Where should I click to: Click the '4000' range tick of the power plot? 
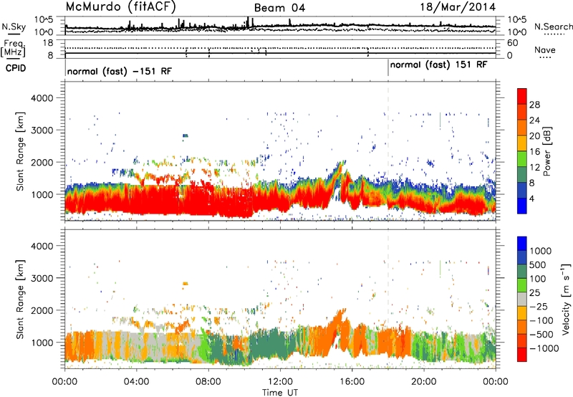click(42, 98)
